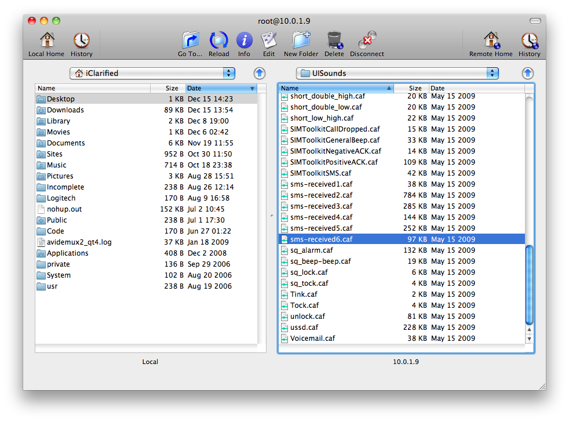This screenshot has height=422, width=569.
Task: Open local History from the toolbar
Action: tap(81, 41)
